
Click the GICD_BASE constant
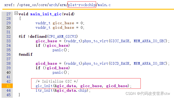point(120,64)
